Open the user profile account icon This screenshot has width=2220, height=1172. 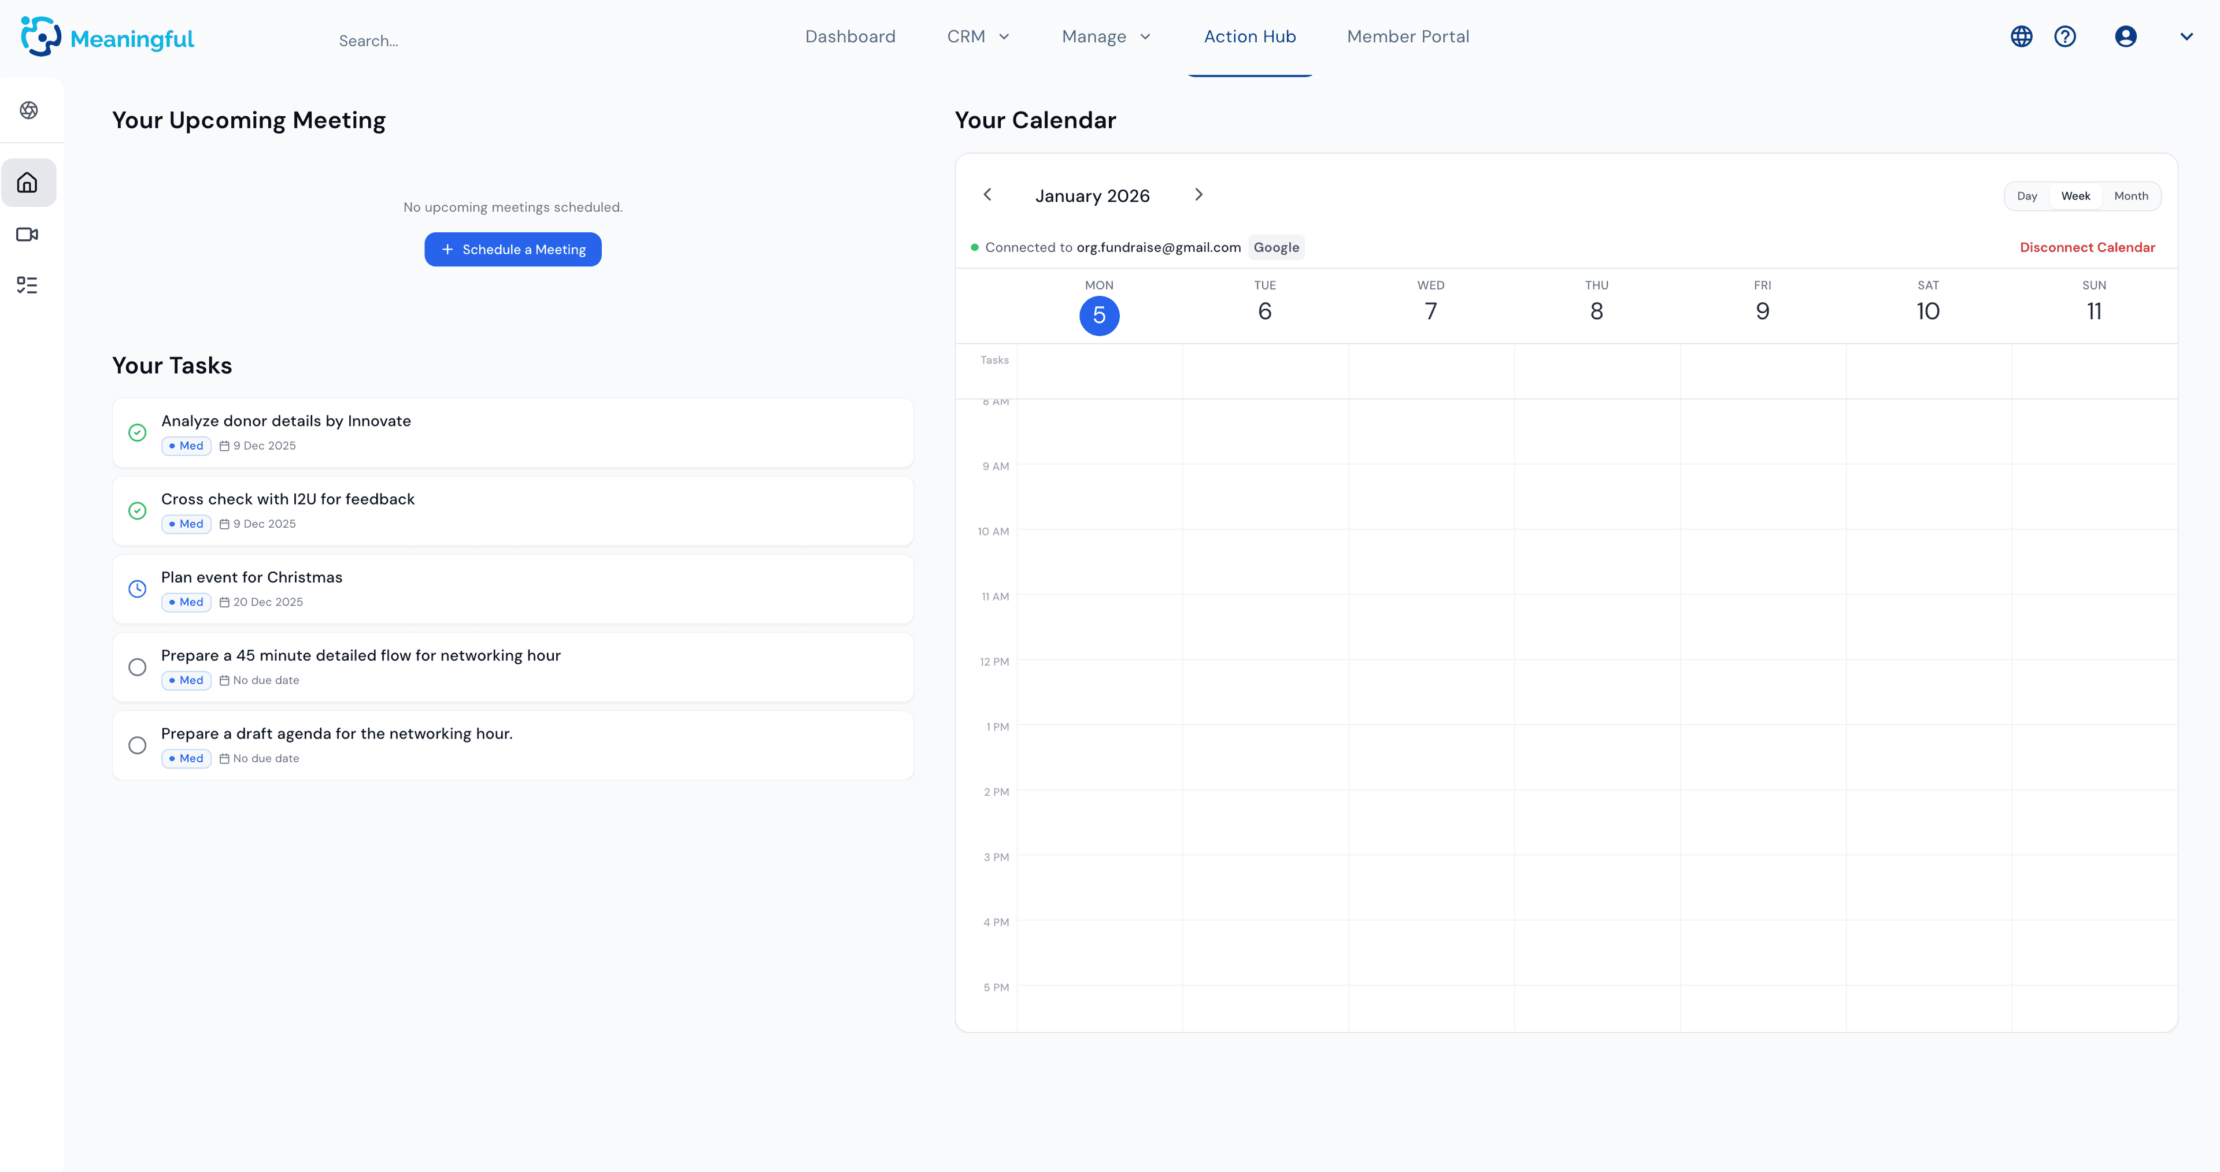coord(2125,36)
